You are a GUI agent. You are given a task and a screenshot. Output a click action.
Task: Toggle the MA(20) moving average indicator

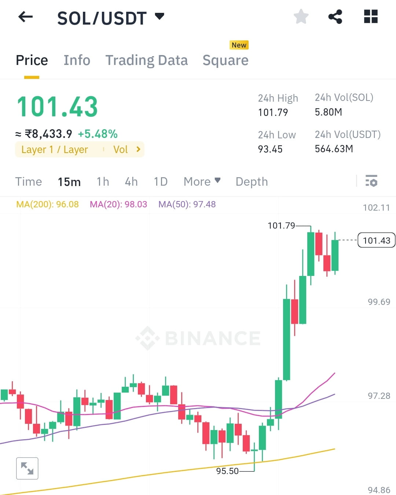(118, 204)
